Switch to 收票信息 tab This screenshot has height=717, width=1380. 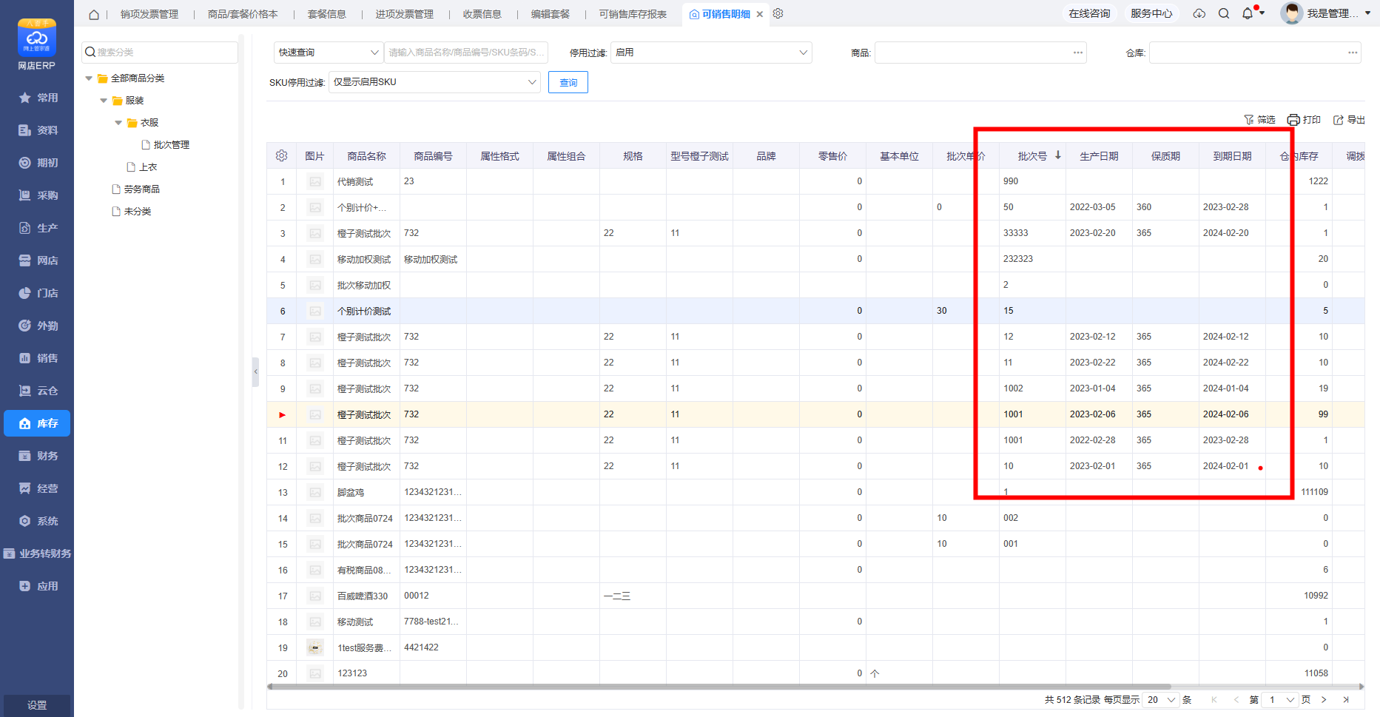[x=482, y=14]
